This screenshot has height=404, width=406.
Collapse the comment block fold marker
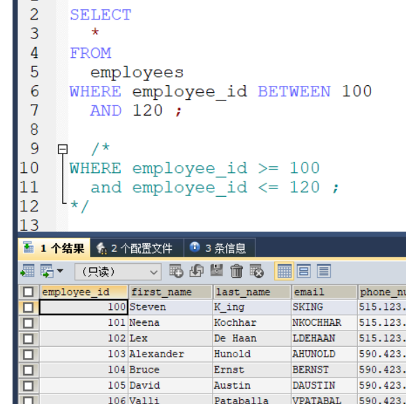click(63, 149)
